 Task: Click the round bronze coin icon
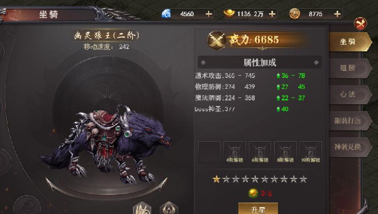point(294,14)
